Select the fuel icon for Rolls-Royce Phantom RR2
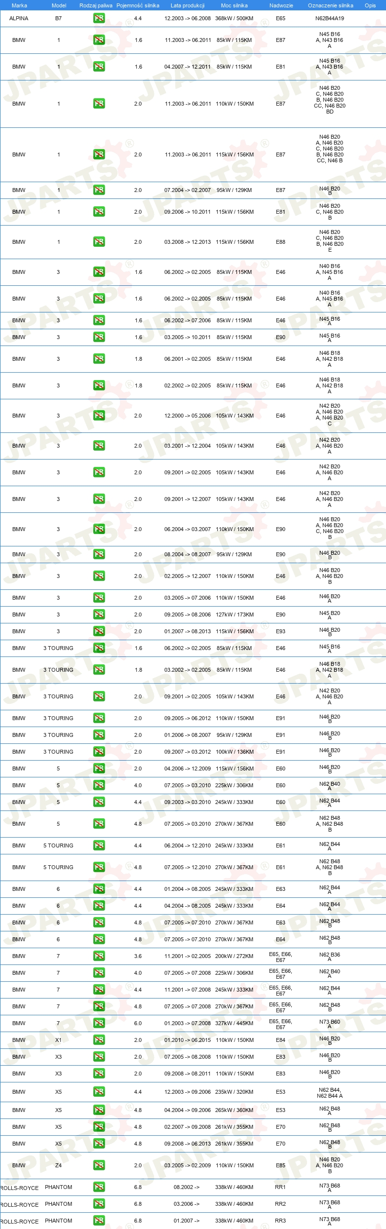This screenshot has height=1229, width=386. [x=99, y=1204]
